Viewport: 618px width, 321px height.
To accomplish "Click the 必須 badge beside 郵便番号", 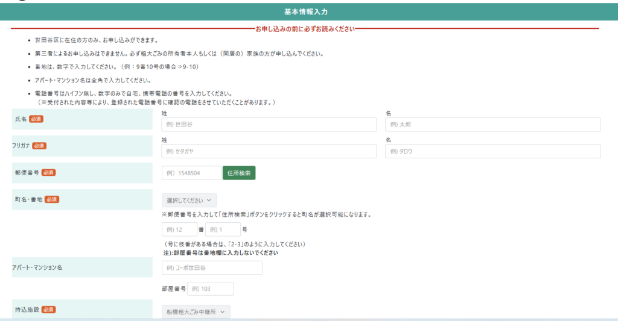I will tap(49, 172).
